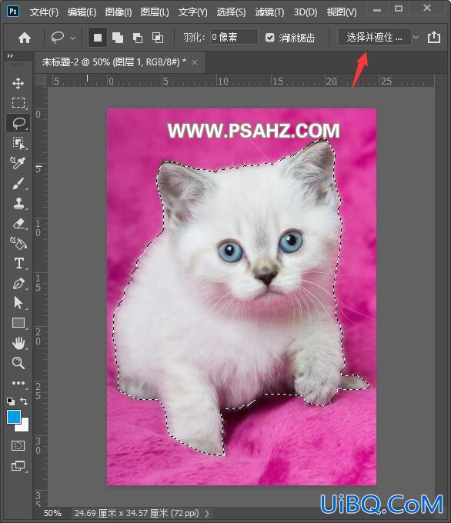Viewport: 451px width, 523px height.
Task: Select the Clone Stamp tool
Action: click(x=19, y=203)
